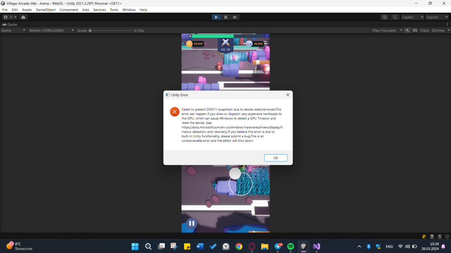Open Telegram from taskbar
The image size is (451, 253).
[x=278, y=246]
